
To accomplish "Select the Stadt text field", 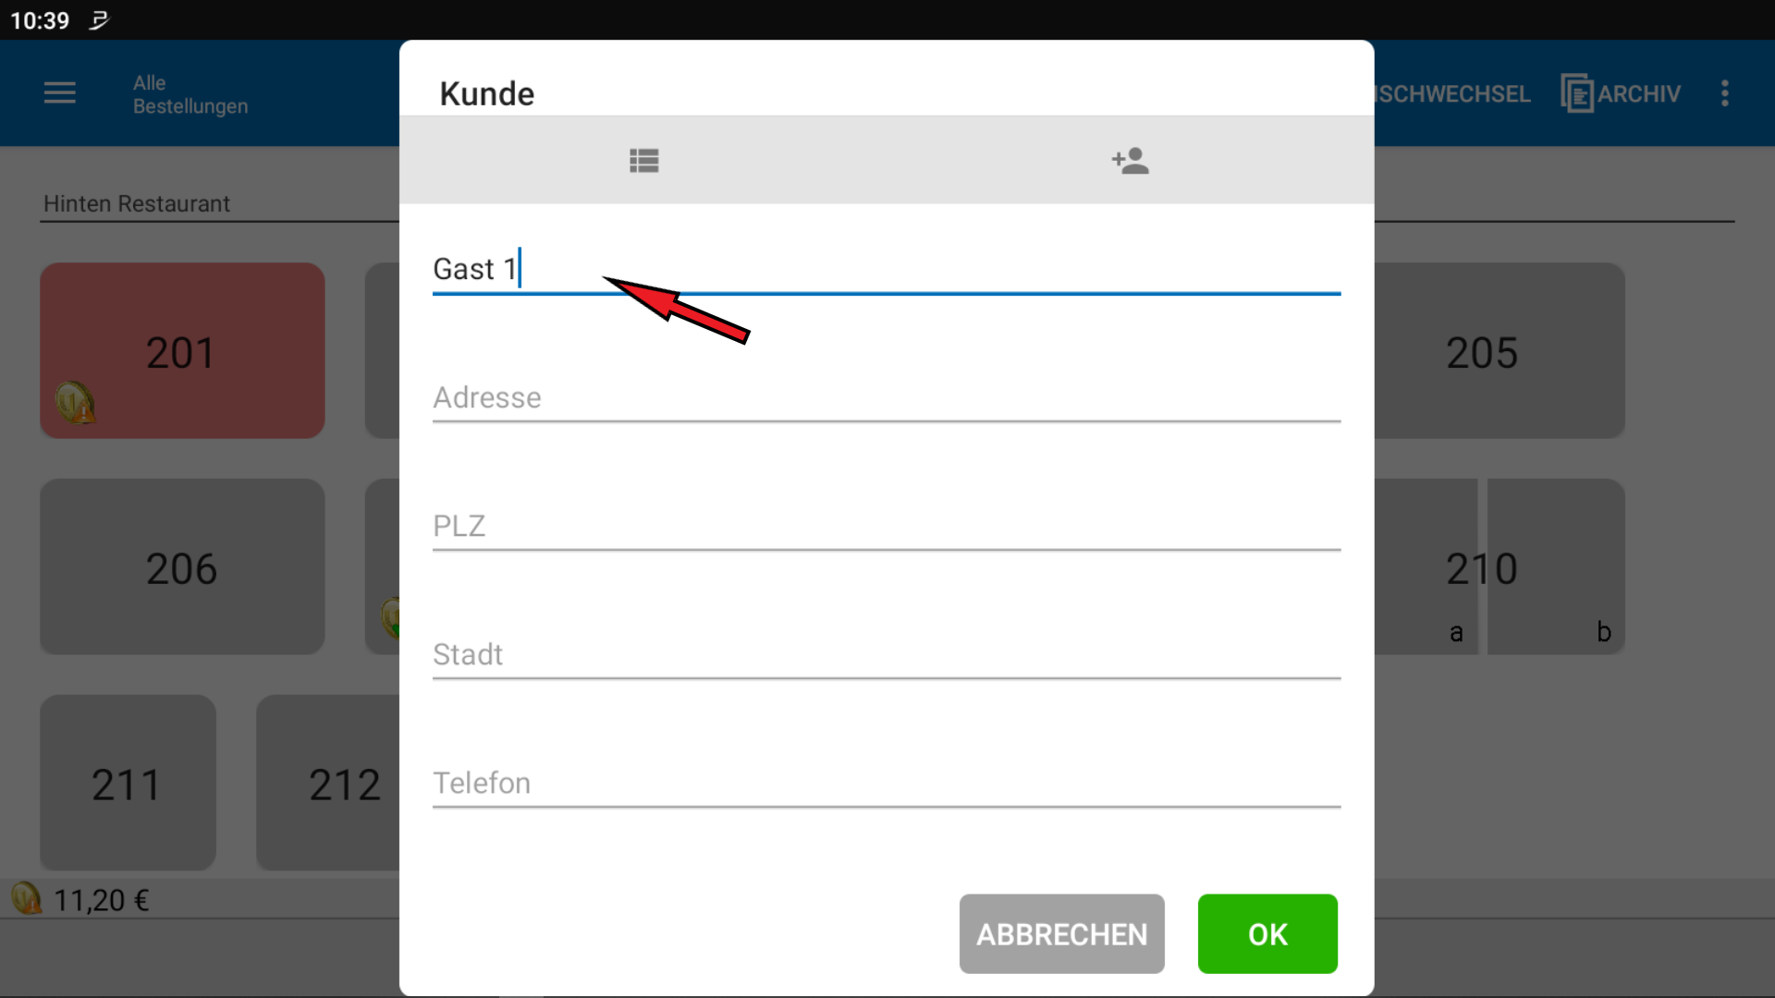I will point(886,655).
